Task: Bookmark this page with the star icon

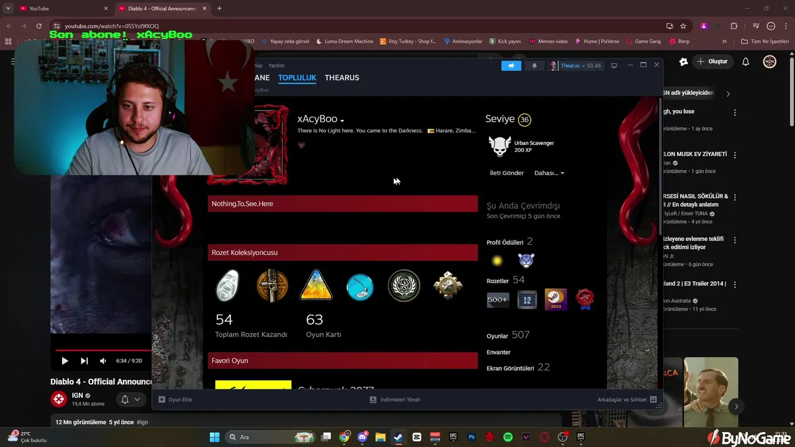Action: (683, 26)
